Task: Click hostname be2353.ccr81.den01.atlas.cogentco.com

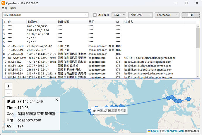Action: pyautogui.click(x=148, y=70)
